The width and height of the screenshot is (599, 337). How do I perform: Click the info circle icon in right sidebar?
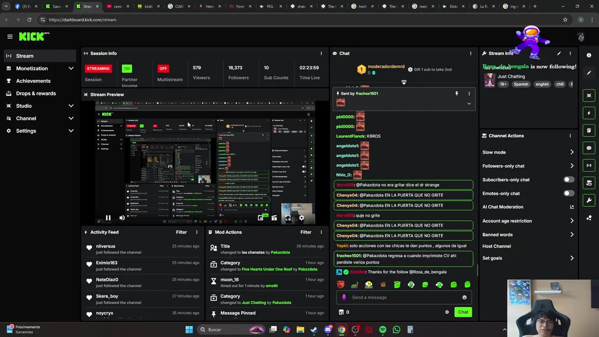589,55
